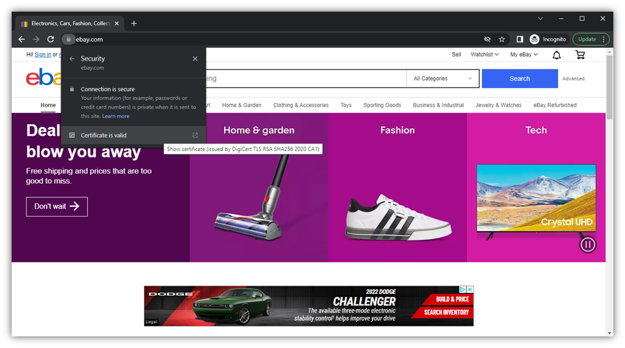Image resolution: width=625 pixels, height=348 pixels.
Task: Open the Certificate is valid entry
Action: 133,136
